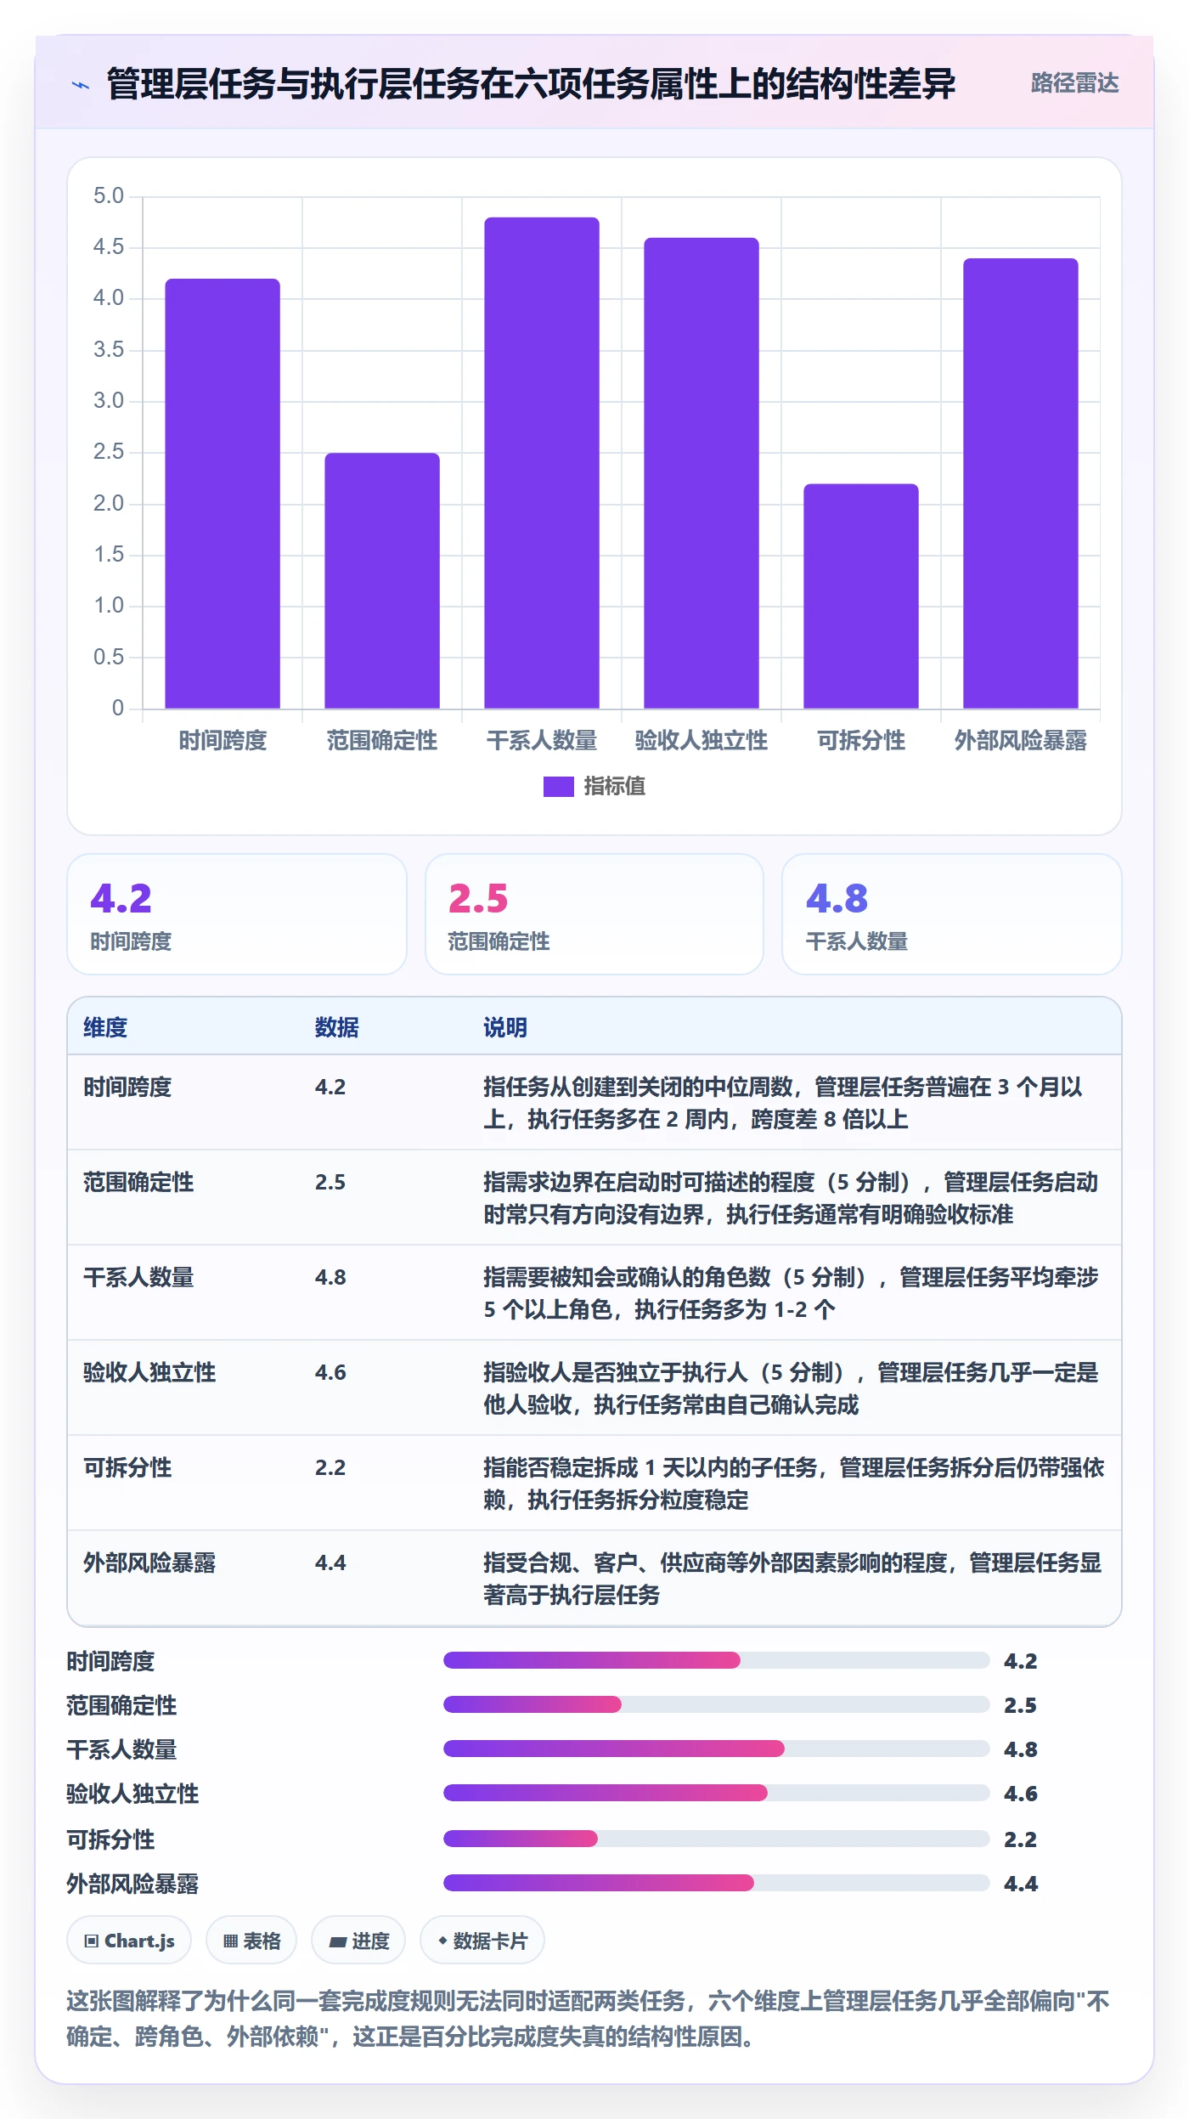Select the 范围确定性 table row name
Screen dimensions: 1189x2119
pyautogui.click(x=138, y=1182)
